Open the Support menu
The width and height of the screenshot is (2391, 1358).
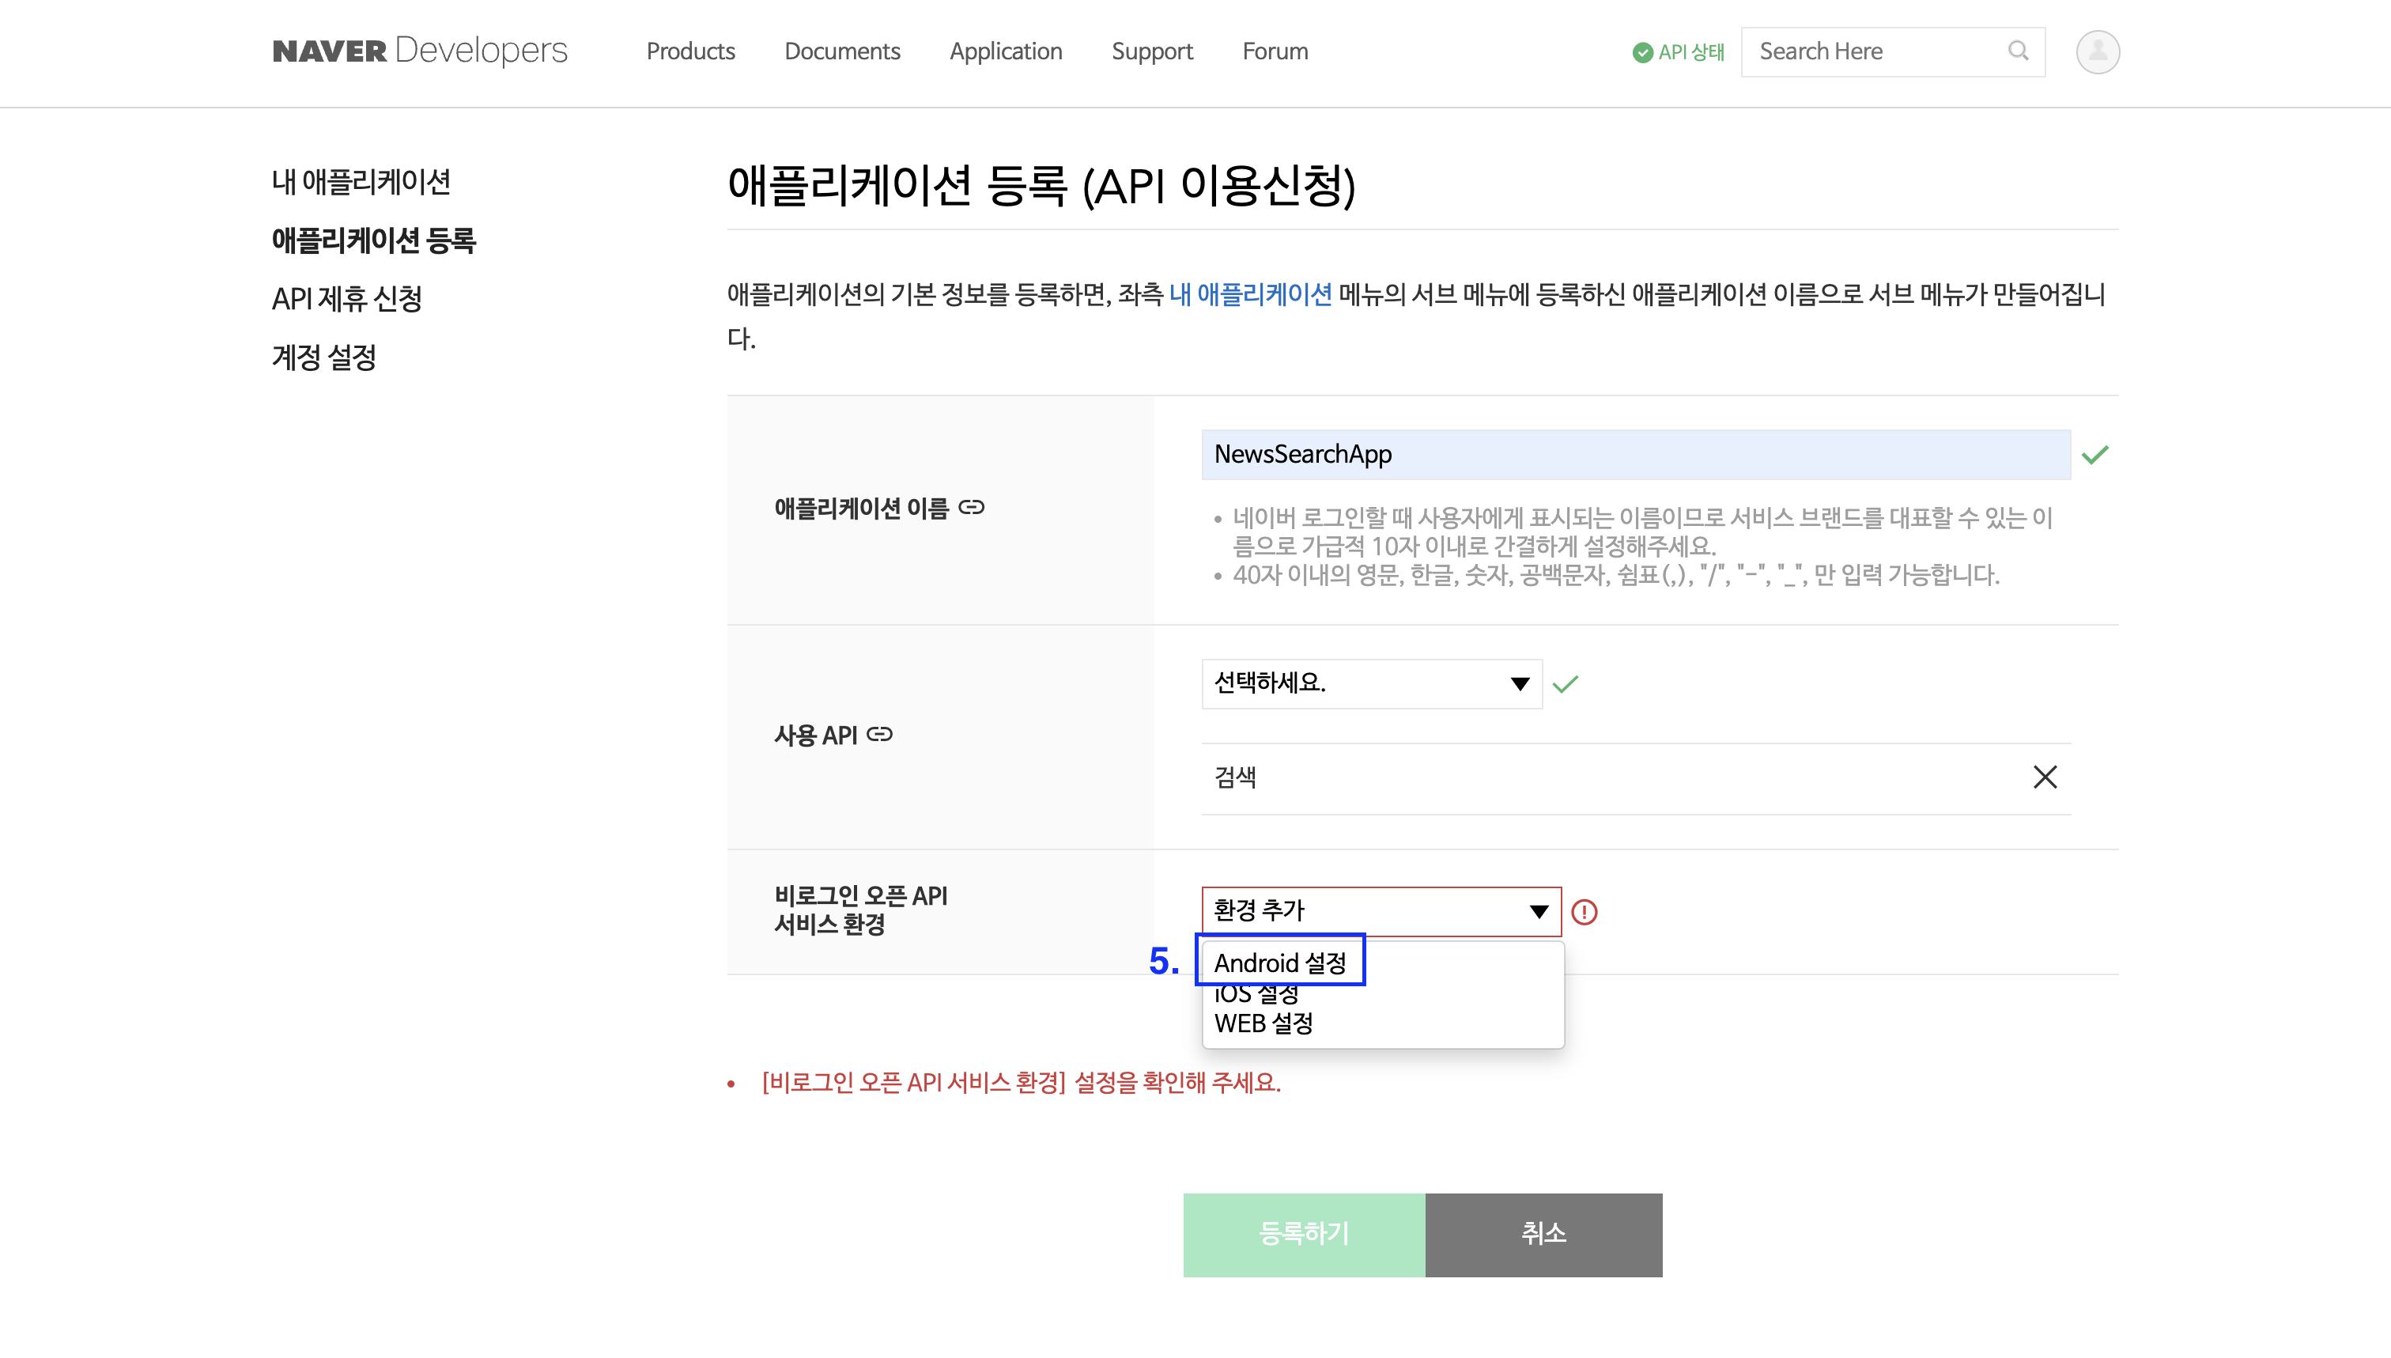pyautogui.click(x=1152, y=51)
